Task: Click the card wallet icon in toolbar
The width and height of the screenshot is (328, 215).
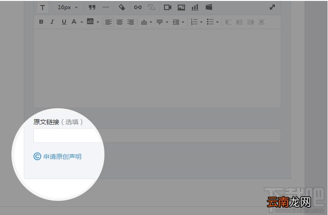Action: click(x=209, y=7)
